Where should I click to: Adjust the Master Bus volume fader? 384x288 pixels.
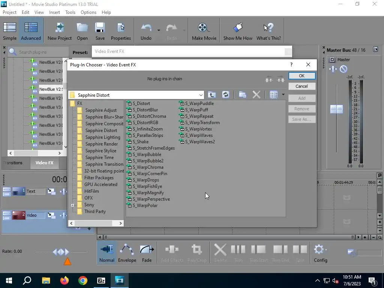tap(336, 109)
